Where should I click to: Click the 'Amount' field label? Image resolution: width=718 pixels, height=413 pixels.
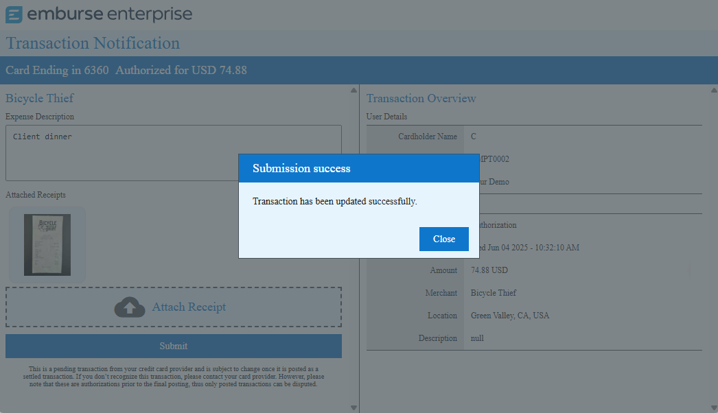coord(443,270)
